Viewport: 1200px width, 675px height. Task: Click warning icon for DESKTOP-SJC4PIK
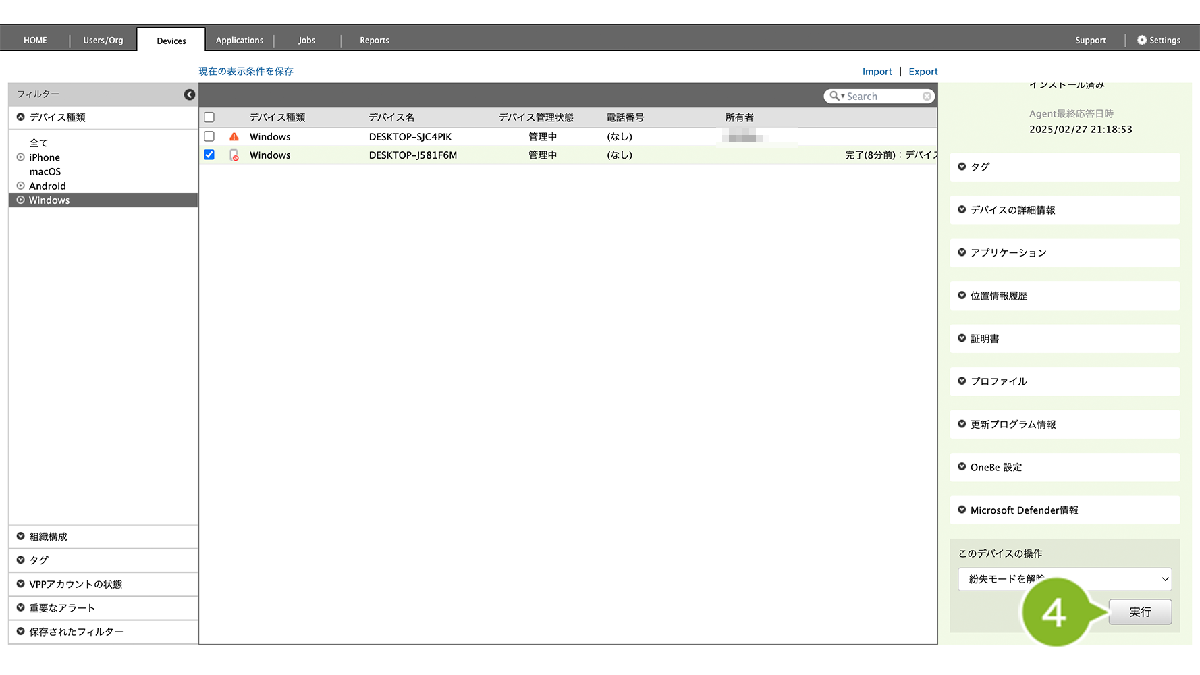pos(234,137)
